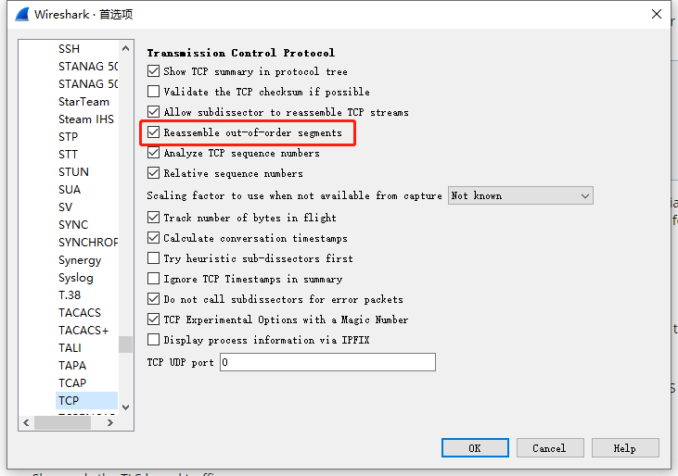Open the Scaling factor dropdown
The image size is (678, 476).
520,195
